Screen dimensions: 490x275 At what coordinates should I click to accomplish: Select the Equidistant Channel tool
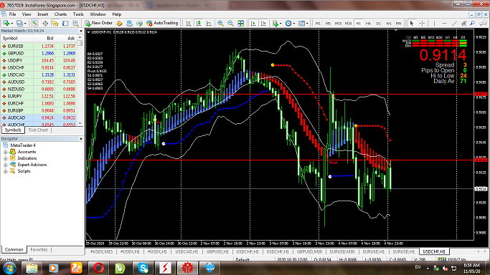point(463,23)
